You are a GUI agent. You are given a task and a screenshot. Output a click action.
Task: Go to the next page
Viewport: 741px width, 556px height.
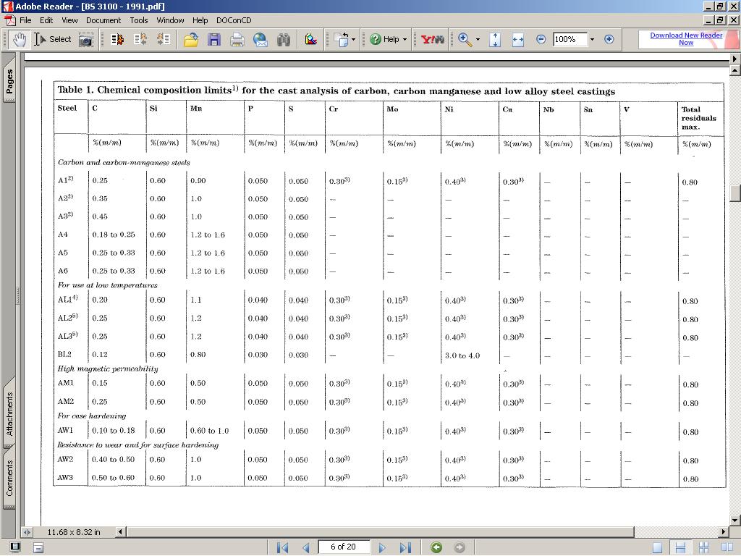click(382, 547)
